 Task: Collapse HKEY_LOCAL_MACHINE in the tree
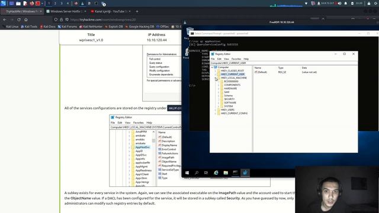pyautogui.click(x=216, y=78)
